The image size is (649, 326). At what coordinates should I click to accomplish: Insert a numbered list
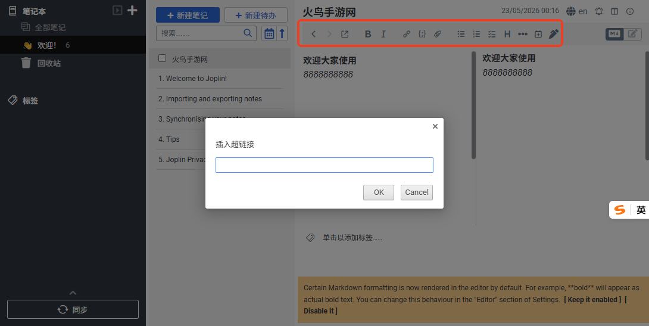coord(476,34)
